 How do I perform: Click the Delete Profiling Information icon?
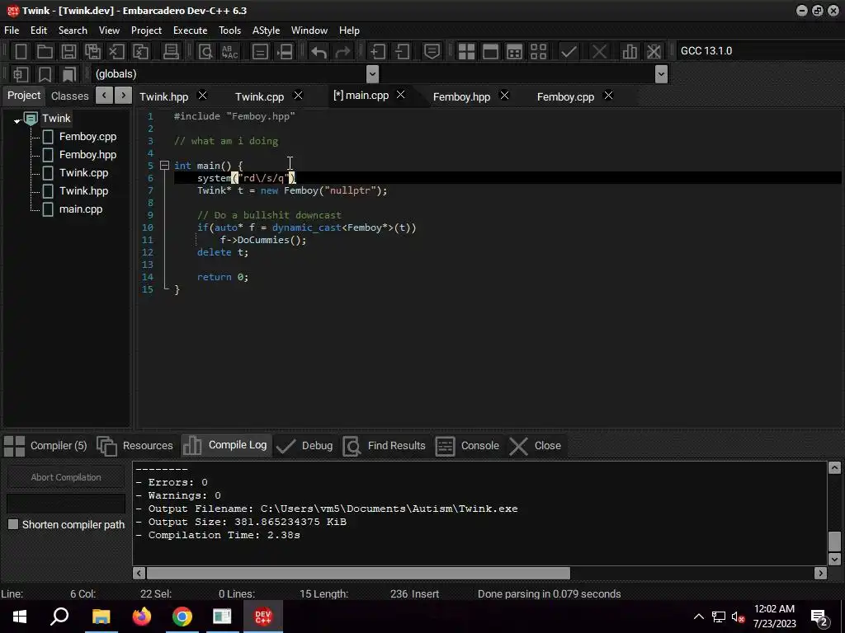(654, 52)
